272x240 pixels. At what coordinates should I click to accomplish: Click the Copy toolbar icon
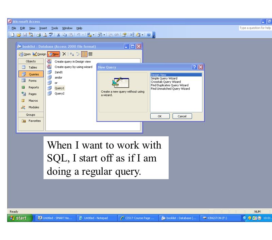click(x=65, y=35)
